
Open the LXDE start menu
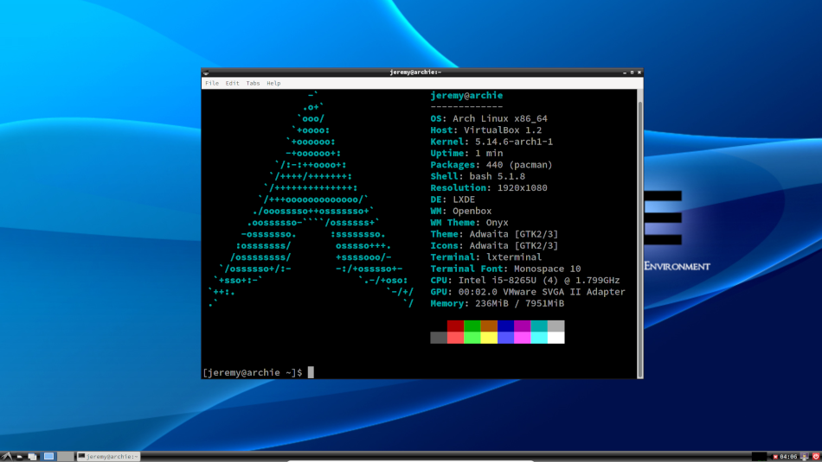[x=6, y=456]
